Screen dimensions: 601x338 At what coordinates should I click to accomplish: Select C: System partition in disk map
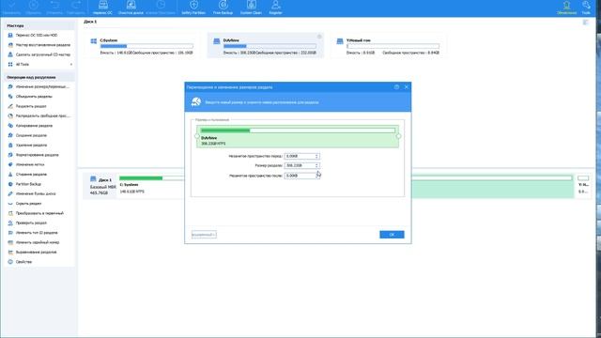pos(151,185)
